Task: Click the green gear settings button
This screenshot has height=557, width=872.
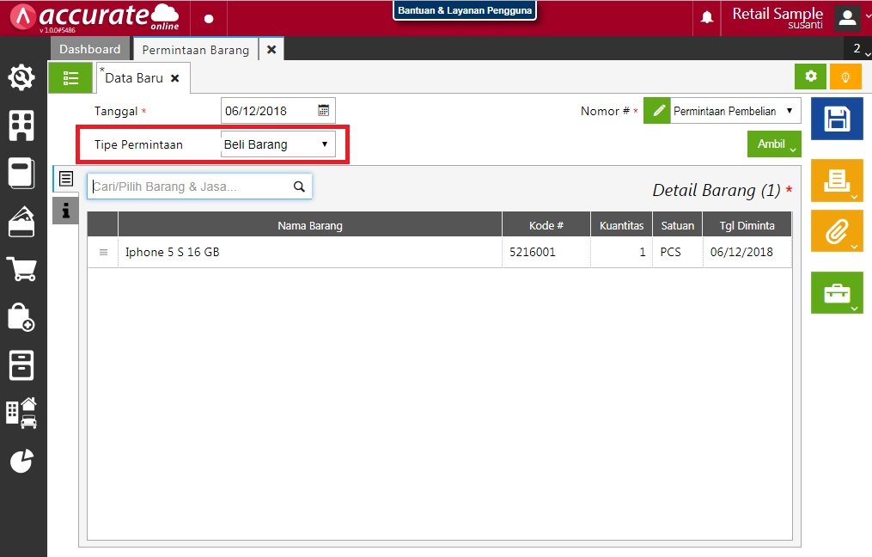Action: point(810,77)
